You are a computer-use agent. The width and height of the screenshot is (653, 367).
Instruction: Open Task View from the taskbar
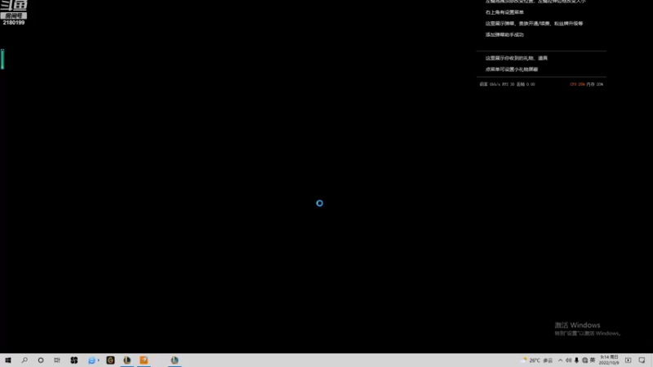coord(57,360)
